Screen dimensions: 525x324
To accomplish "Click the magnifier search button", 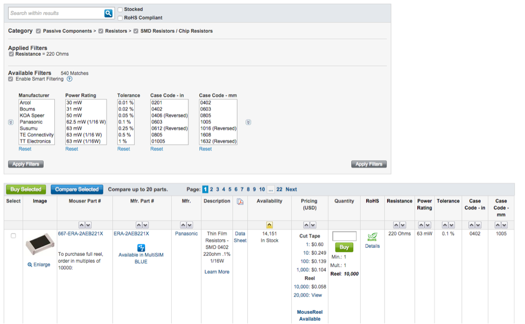I will [x=109, y=13].
